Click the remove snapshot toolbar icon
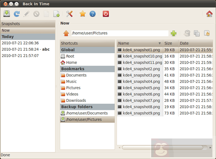 (36, 14)
